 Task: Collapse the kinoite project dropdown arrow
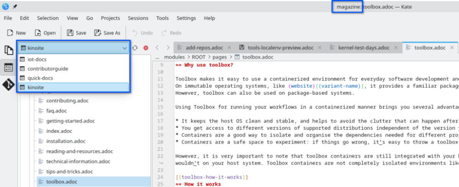125,48
